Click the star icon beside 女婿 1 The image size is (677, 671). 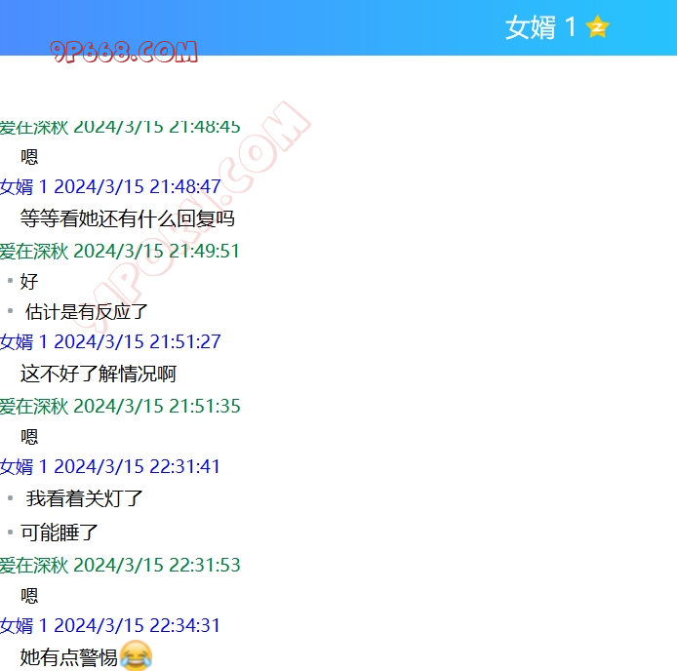[x=597, y=27]
